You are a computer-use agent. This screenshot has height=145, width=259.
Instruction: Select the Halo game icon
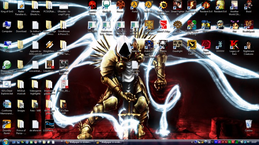click(220, 25)
